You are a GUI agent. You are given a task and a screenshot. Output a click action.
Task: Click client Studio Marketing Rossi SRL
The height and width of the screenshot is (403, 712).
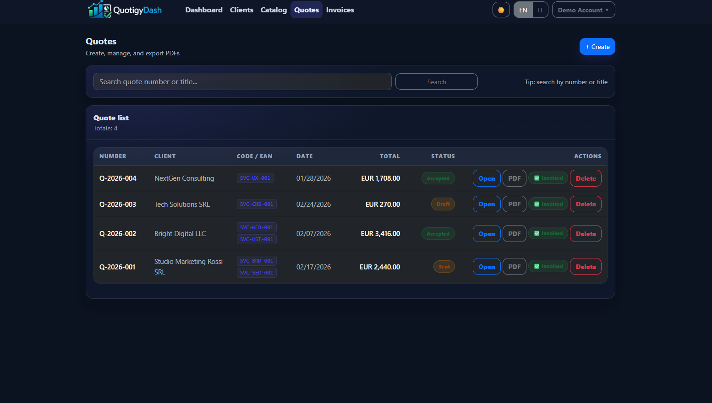(x=188, y=267)
